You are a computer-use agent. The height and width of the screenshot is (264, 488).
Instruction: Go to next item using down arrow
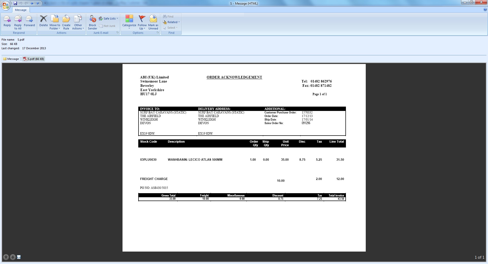(38, 3)
